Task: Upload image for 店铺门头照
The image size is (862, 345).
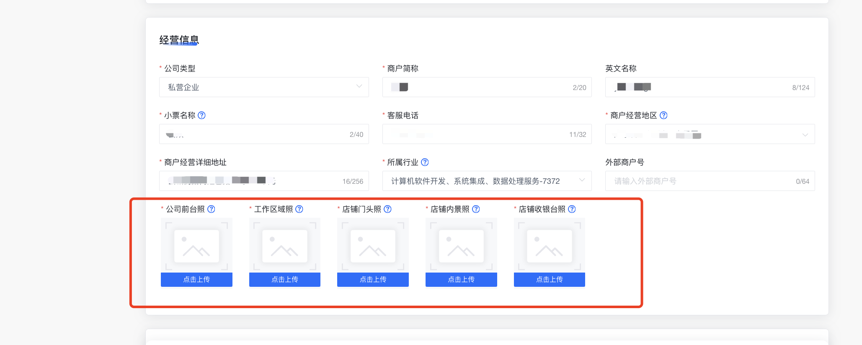Action: (x=373, y=279)
